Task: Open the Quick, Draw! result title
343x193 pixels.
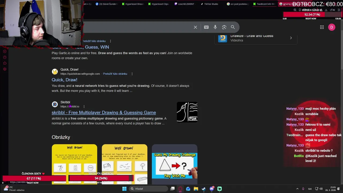Action: tap(64, 80)
